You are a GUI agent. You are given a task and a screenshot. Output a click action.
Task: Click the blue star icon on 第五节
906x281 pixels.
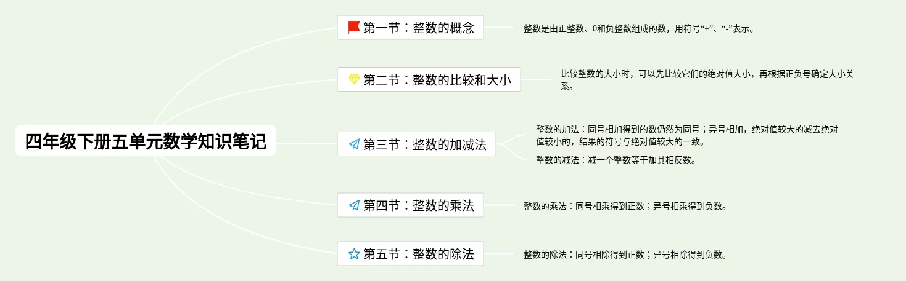coord(354,253)
